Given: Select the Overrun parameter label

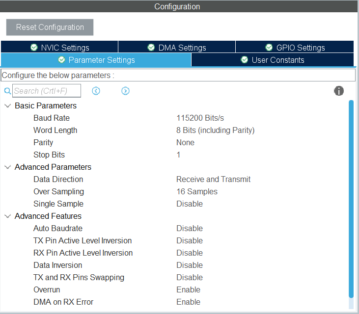Looking at the screenshot, I should [x=47, y=290].
